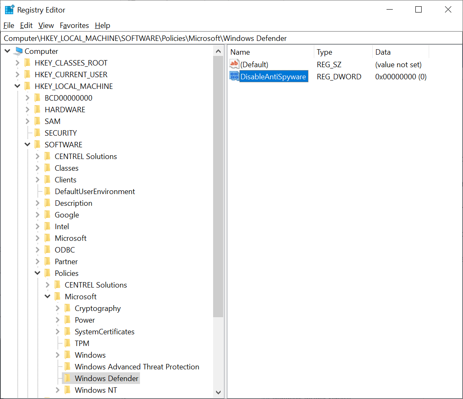Click the Policies folder icon
The image size is (463, 399).
tap(48, 273)
